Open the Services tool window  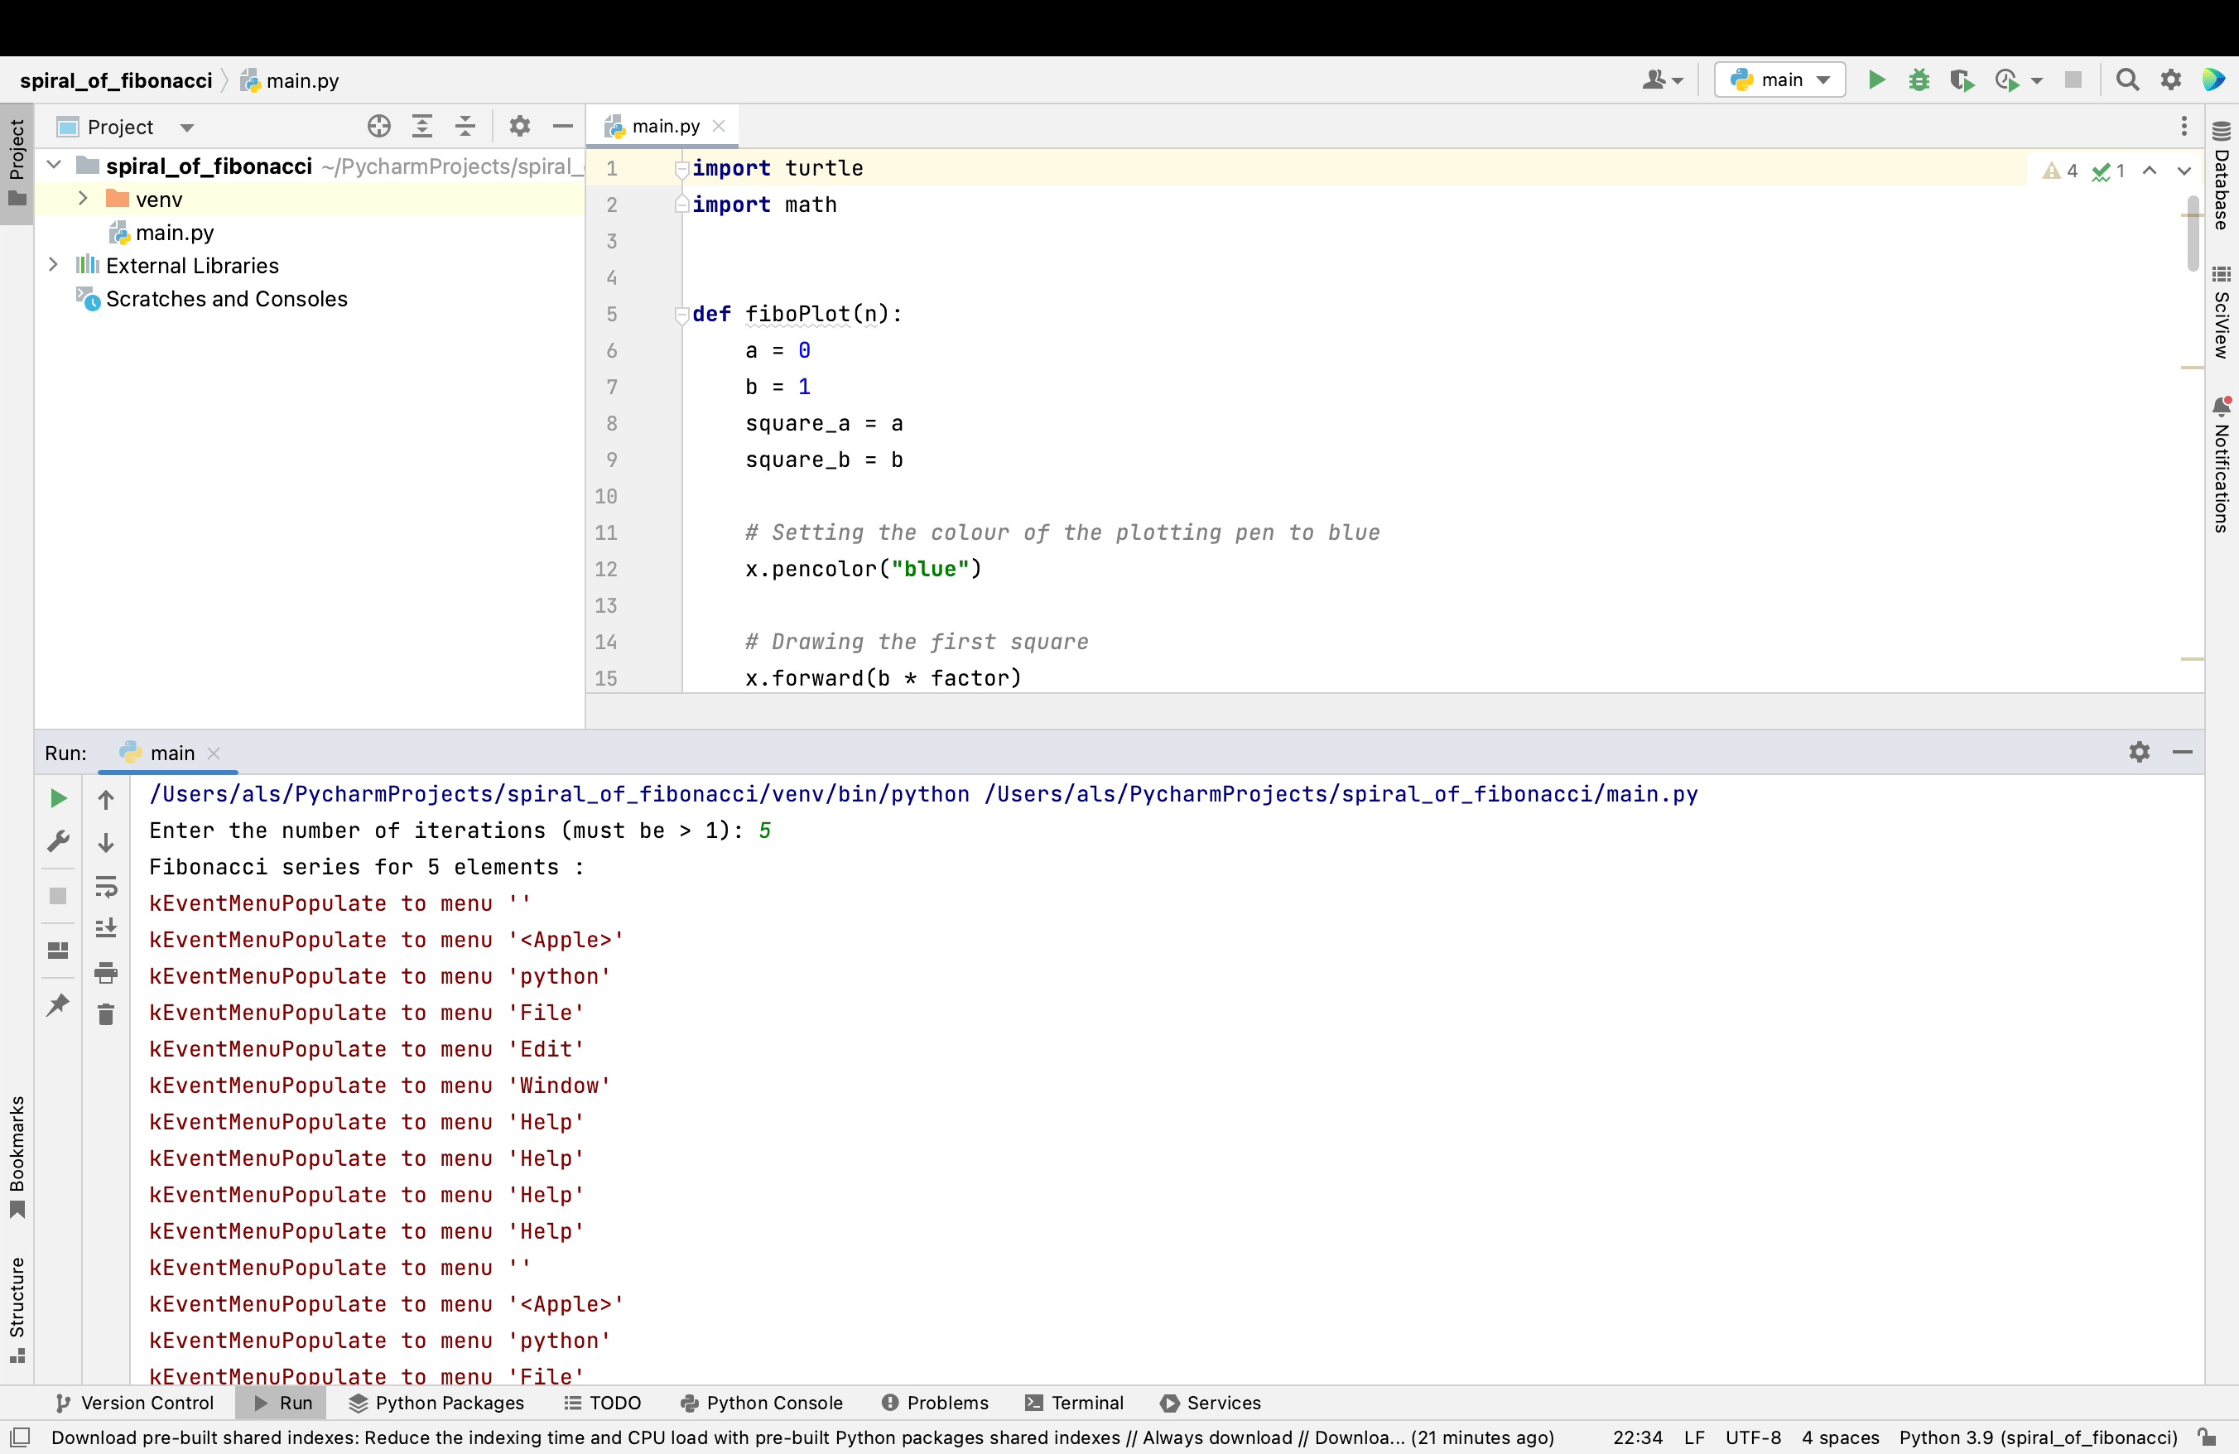1211,1403
